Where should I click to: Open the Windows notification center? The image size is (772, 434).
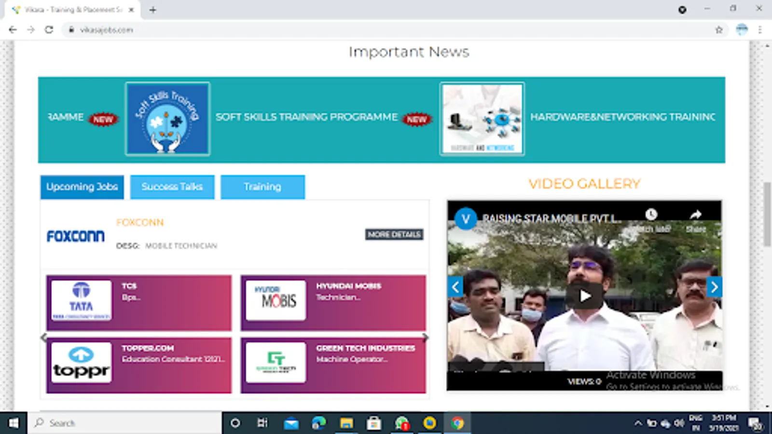(755, 423)
